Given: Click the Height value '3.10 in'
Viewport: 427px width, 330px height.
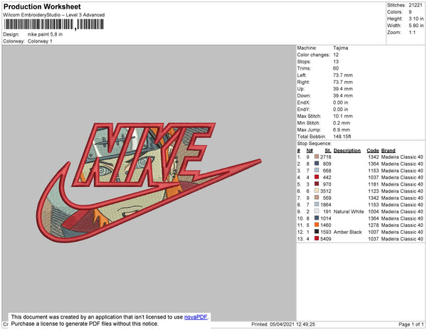Looking at the screenshot, I should click(x=416, y=18).
